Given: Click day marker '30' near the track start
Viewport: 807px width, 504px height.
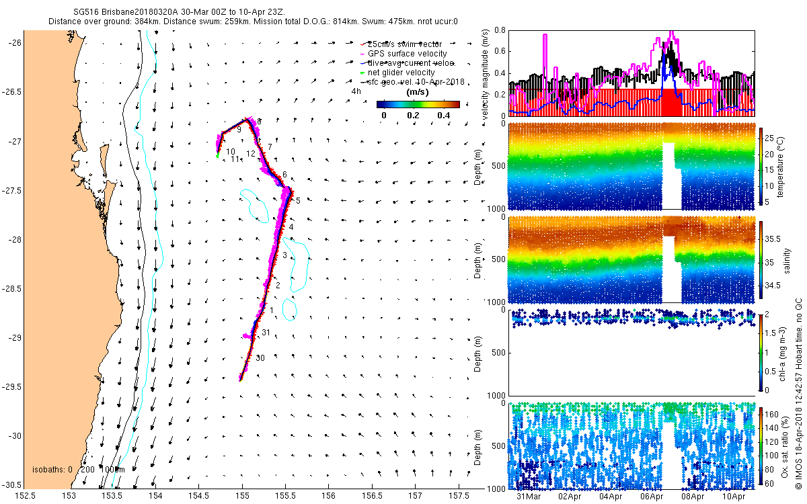Looking at the screenshot, I should [x=260, y=358].
